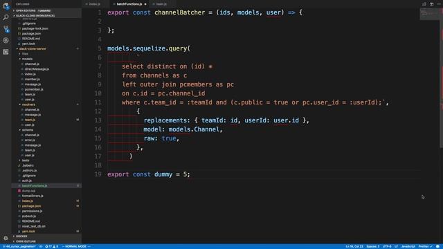The width and height of the screenshot is (443, 249).
Task: Click 'raw: true,' on line 15
Action: (x=161, y=138)
